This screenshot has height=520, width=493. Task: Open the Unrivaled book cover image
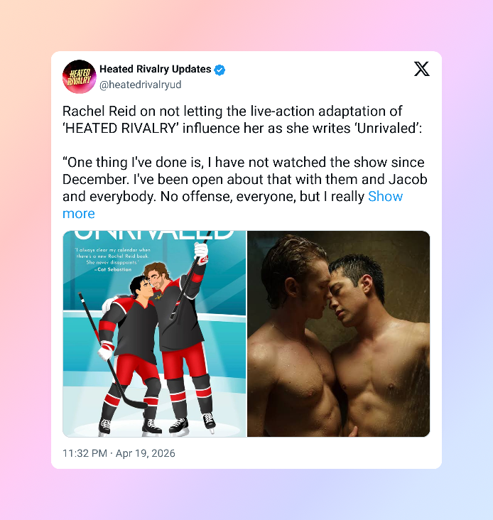coord(154,334)
